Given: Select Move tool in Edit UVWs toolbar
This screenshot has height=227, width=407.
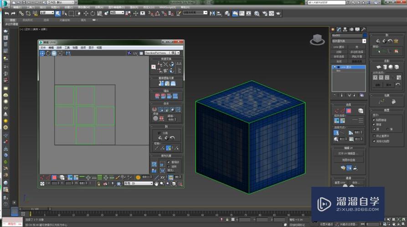Looking at the screenshot, I should [x=42, y=53].
